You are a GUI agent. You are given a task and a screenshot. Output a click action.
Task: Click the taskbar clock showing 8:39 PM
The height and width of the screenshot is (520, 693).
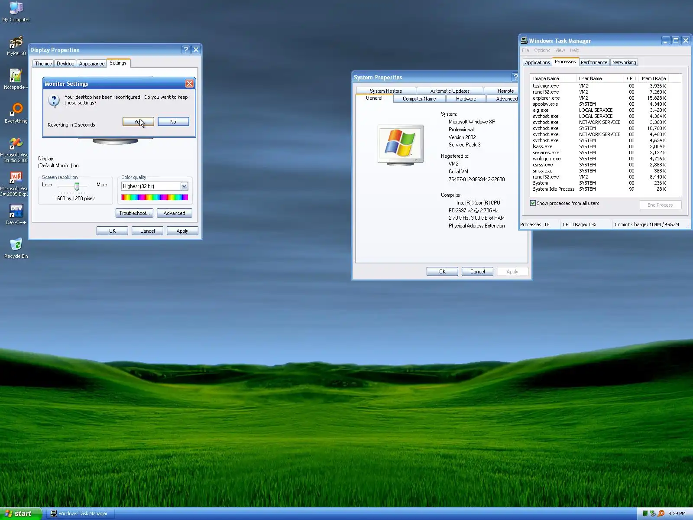coord(677,513)
